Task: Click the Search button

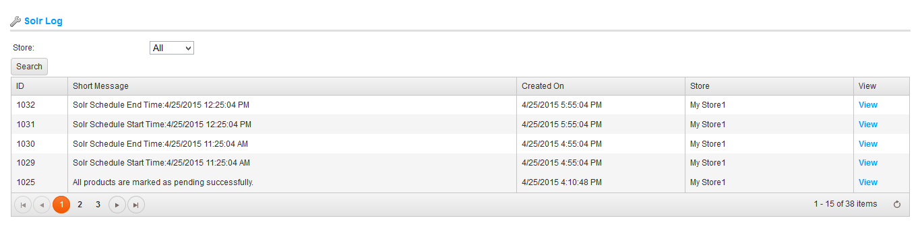Action: click(x=29, y=67)
